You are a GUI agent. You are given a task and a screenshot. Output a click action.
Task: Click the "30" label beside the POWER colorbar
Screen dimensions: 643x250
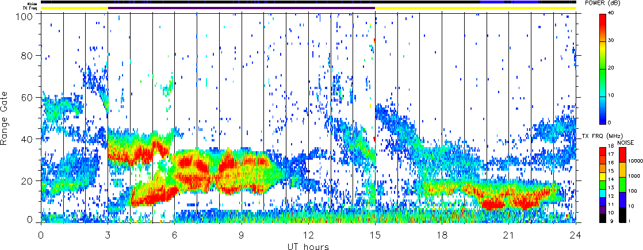[612, 41]
